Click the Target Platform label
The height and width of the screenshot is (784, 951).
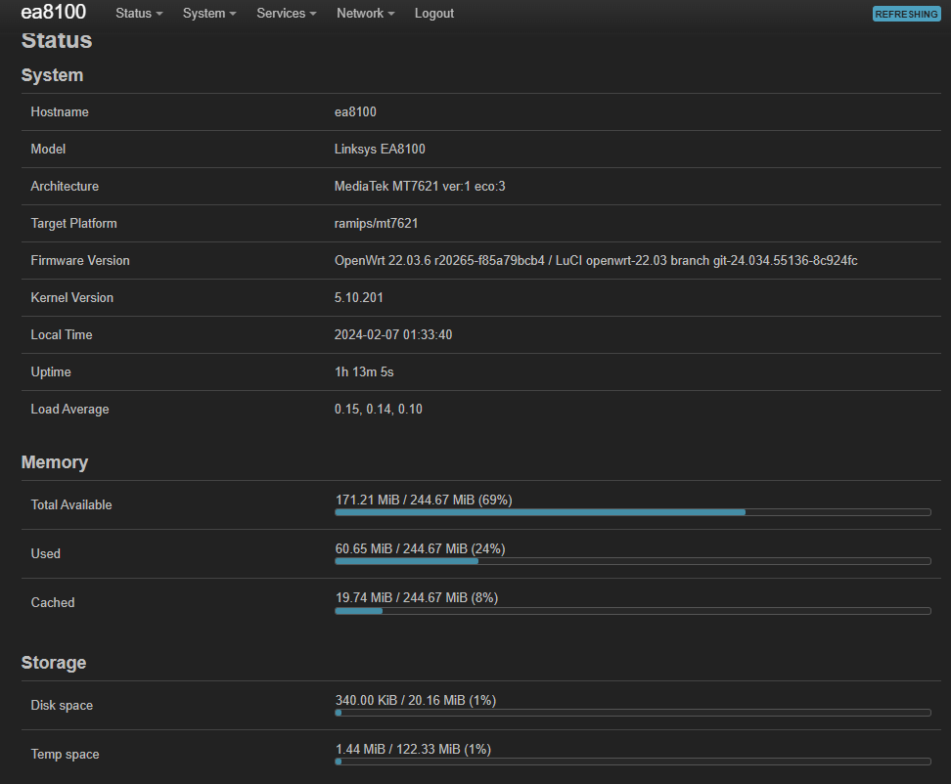pyautogui.click(x=74, y=224)
